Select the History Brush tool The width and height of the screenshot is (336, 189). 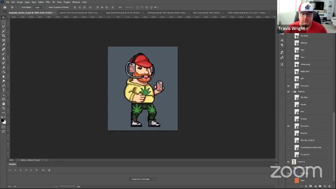click(x=3, y=63)
